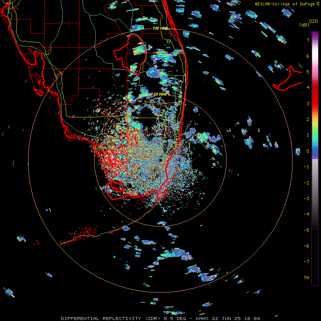Click the 0 value on the color scale
This screenshot has width=321, height=321.
tap(308, 151)
